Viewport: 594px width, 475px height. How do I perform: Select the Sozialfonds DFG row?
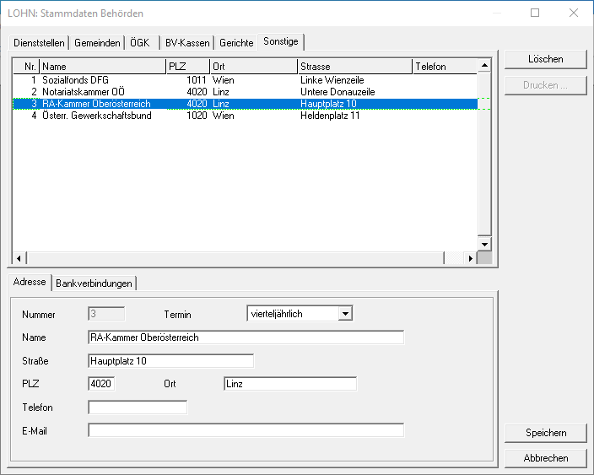(76, 80)
